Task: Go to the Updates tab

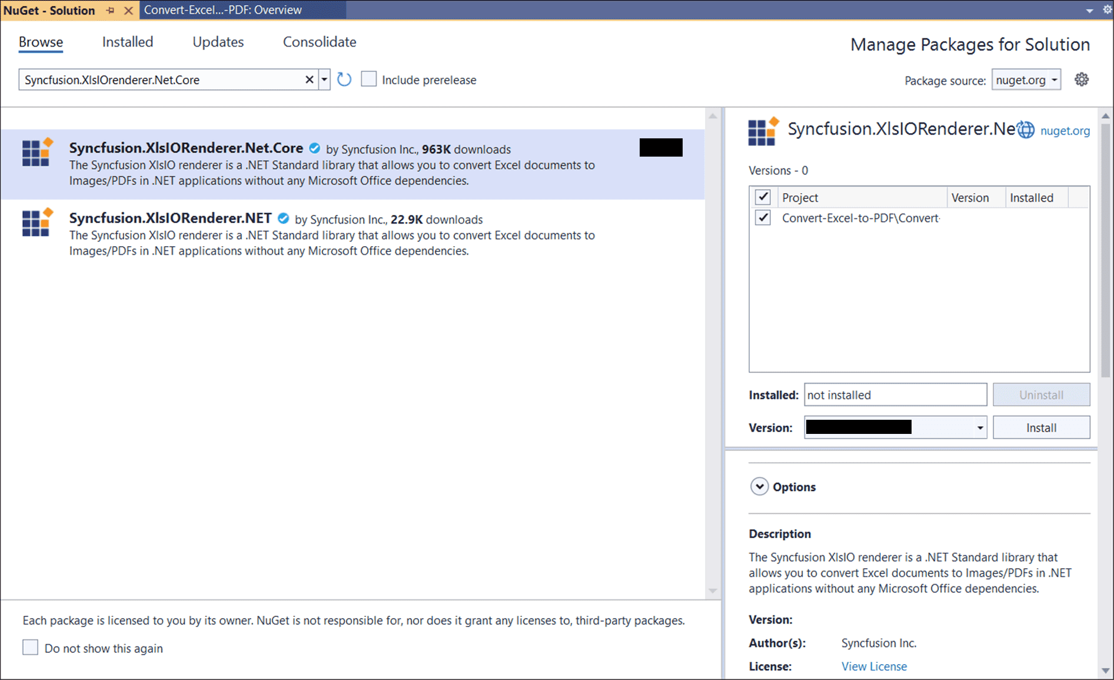Action: 218,42
